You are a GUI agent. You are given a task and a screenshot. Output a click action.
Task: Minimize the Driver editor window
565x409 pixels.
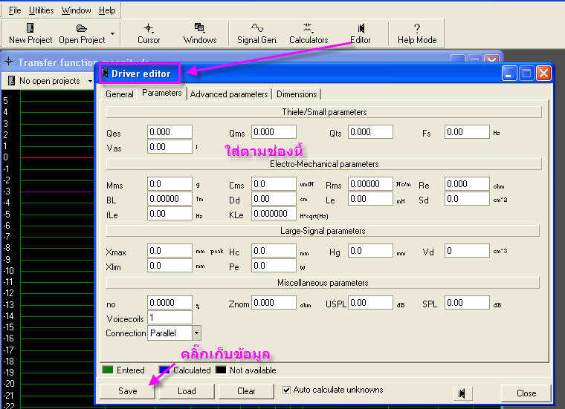pos(508,73)
